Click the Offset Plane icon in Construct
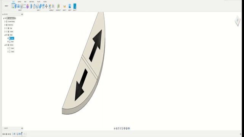This screenshot has height=137, width=244. click(x=58, y=6)
